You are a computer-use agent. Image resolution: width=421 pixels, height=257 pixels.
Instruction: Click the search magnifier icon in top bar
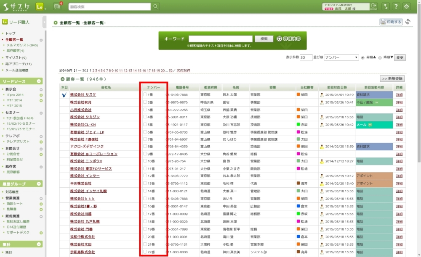(x=156, y=7)
